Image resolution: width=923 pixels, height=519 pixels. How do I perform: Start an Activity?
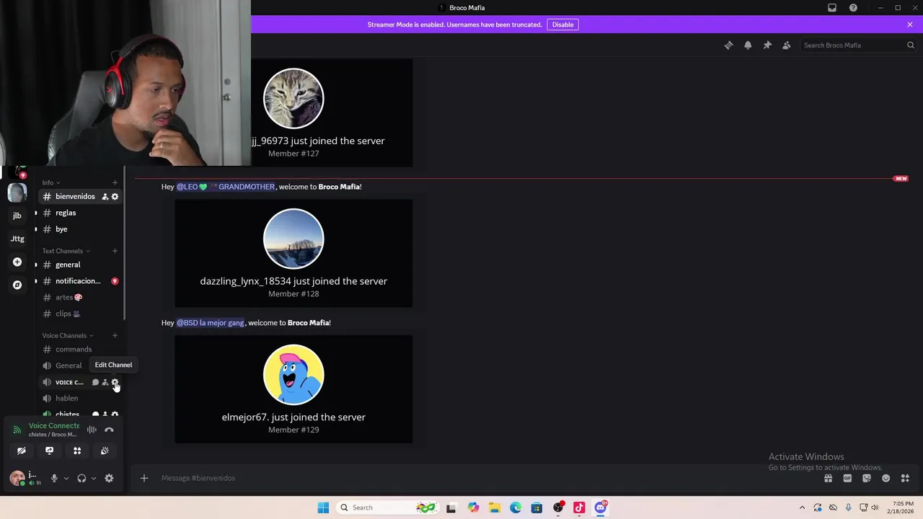pyautogui.click(x=77, y=451)
